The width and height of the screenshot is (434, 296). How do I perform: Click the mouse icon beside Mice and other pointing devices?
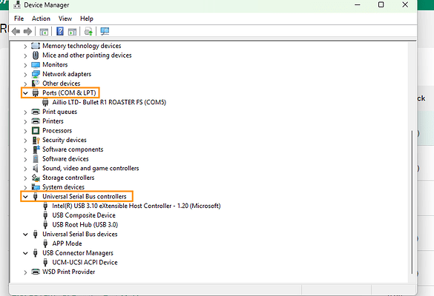tap(36, 55)
